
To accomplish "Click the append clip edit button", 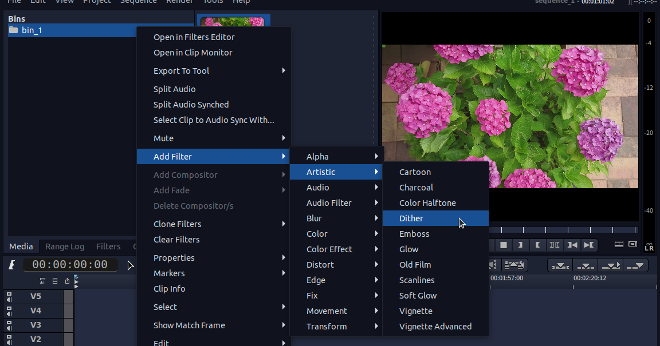I will click(x=635, y=266).
